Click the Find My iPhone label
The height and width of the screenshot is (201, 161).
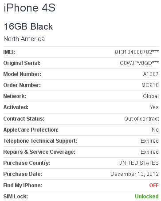coord(23,186)
